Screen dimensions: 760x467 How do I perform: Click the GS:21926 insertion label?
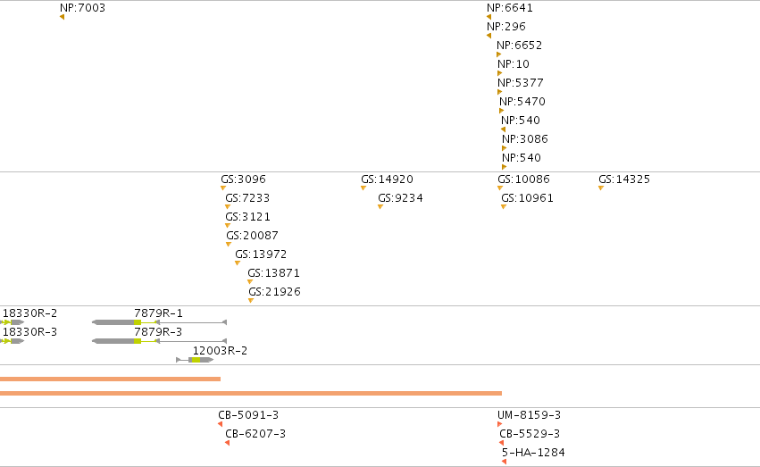pos(274,292)
